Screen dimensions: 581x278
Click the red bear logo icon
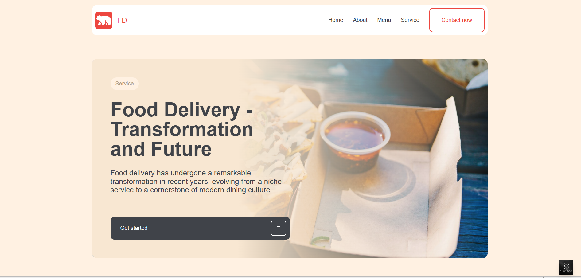click(104, 20)
